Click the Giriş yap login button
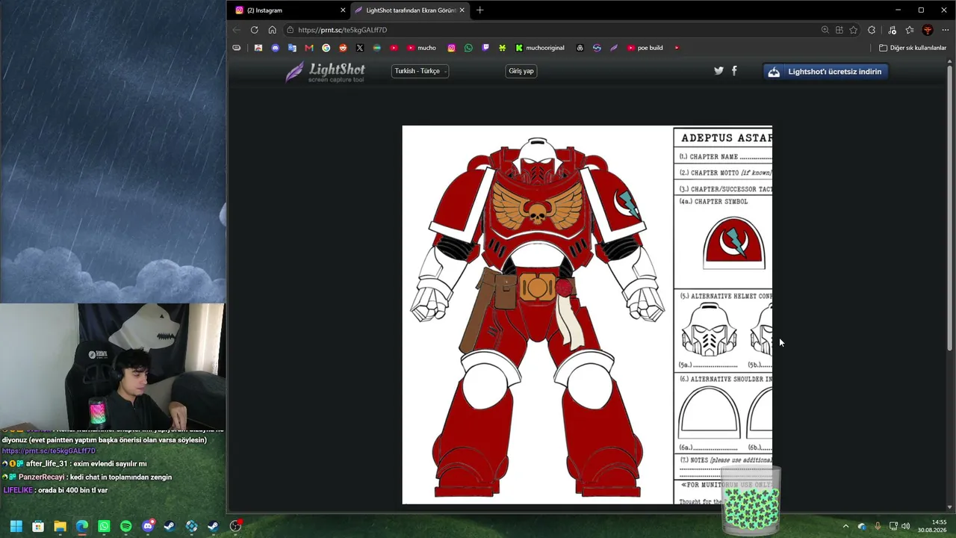Screen dimensions: 956x538 coord(521,71)
